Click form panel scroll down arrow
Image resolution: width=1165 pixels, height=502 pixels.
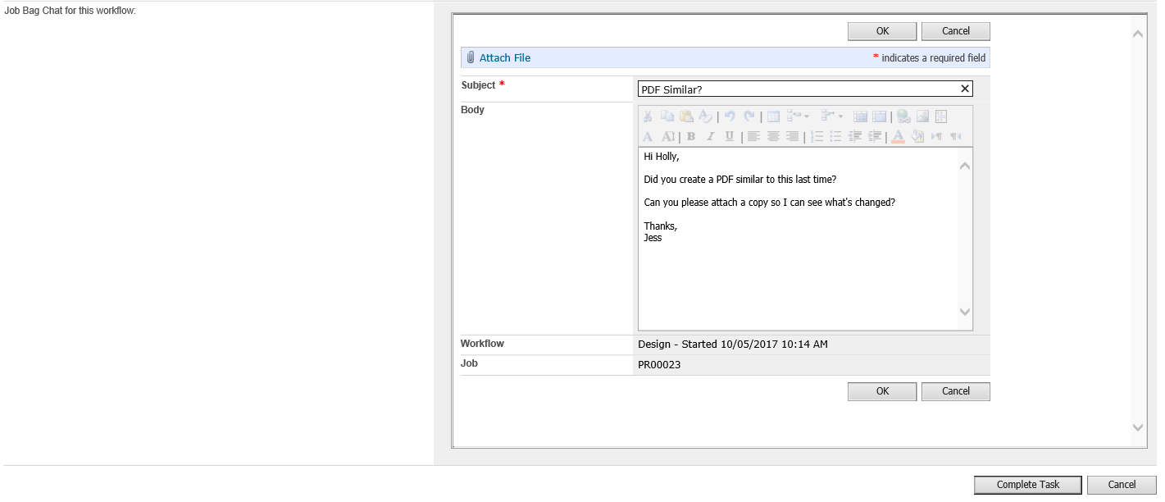[x=1138, y=427]
